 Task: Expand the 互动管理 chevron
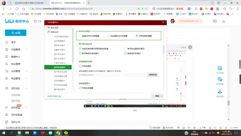[x=26, y=71]
